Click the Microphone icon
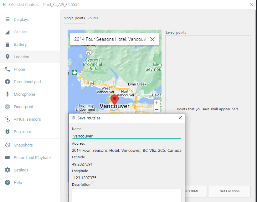Viewport: 257px width, 202px height. pos(8,94)
